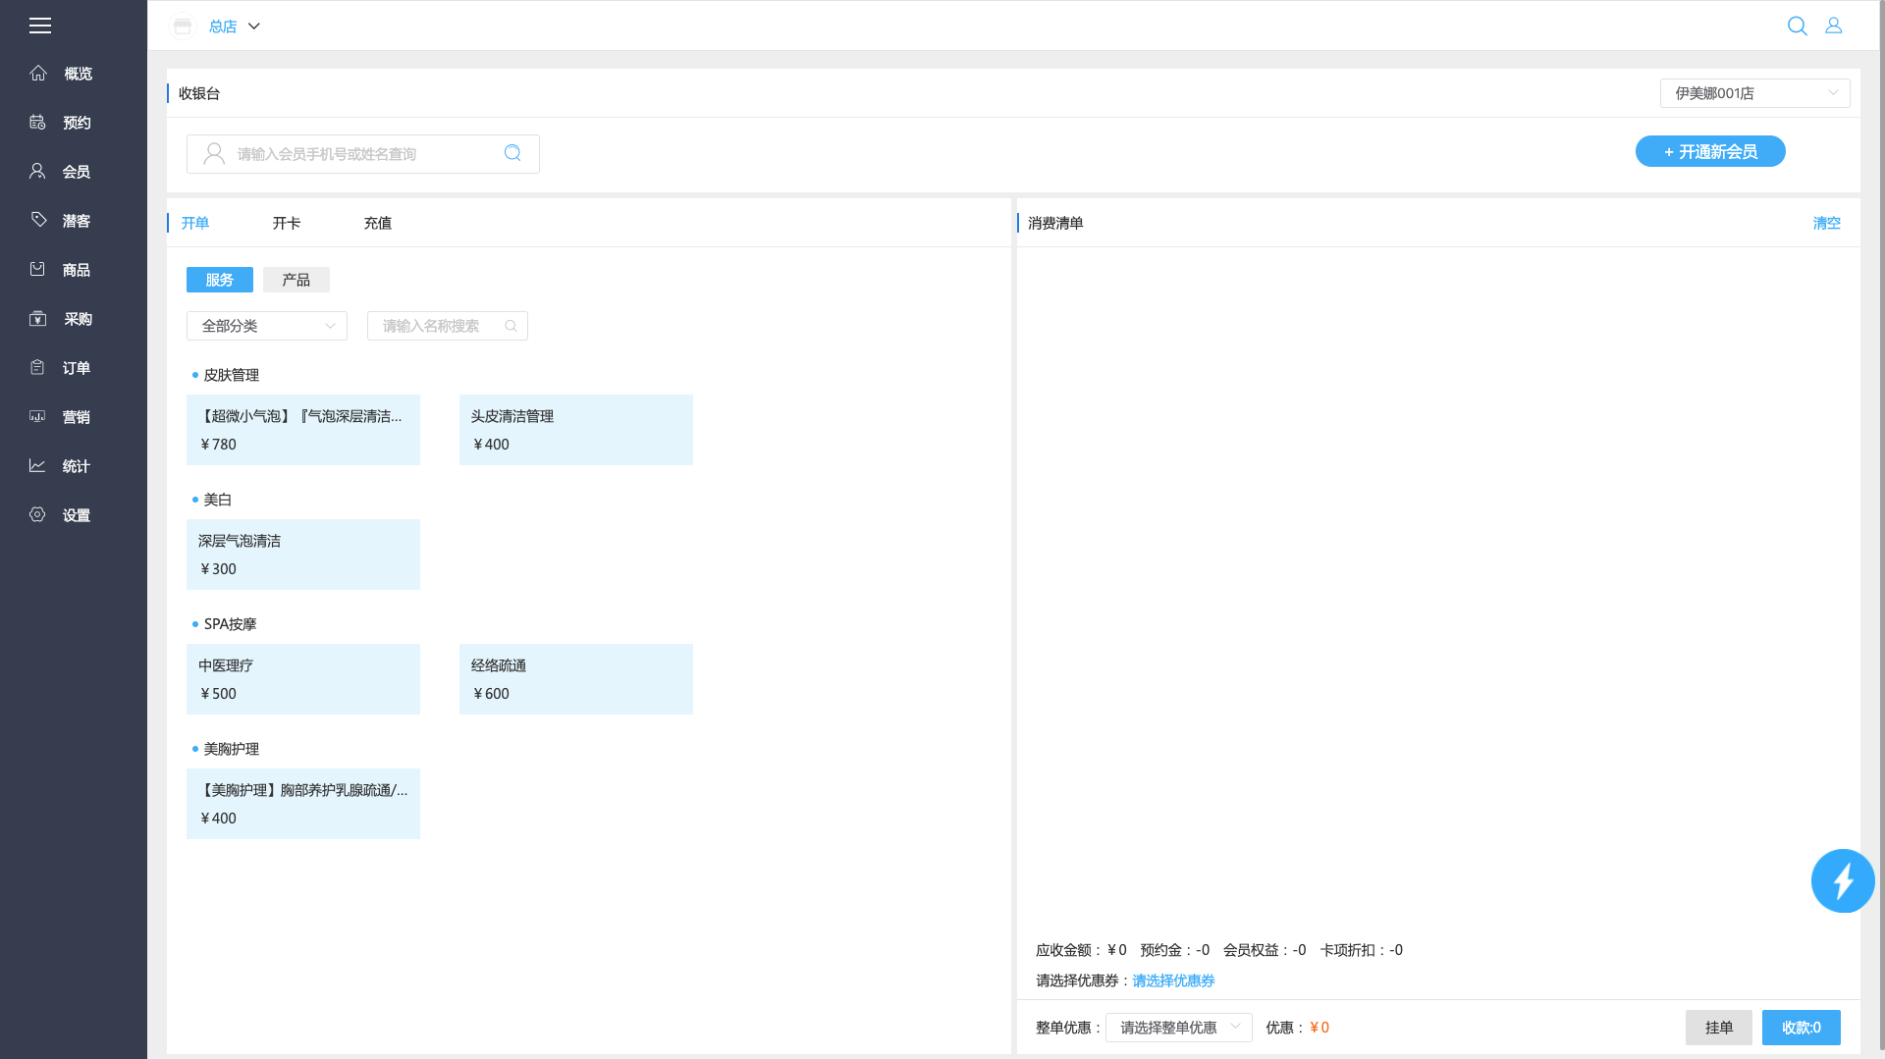Click the top-right search magnifier icon
This screenshot has height=1059, width=1885.
point(1798,26)
